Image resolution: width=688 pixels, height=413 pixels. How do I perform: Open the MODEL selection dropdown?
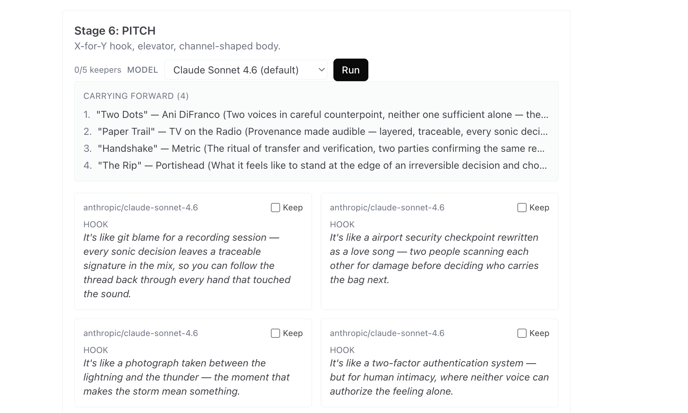pos(246,70)
